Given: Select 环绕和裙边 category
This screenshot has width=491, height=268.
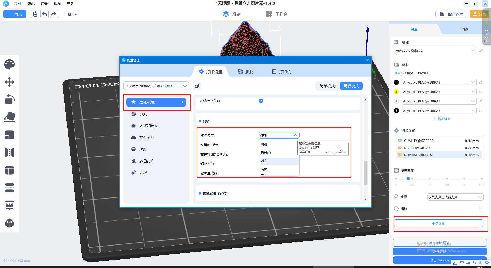Looking at the screenshot, I should [156, 126].
